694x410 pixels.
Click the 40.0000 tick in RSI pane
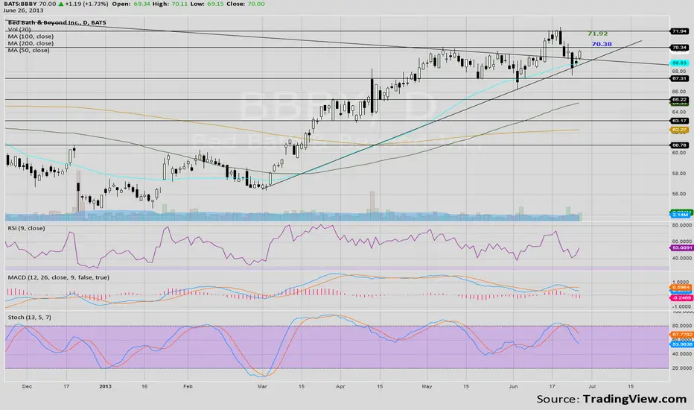[x=682, y=258]
